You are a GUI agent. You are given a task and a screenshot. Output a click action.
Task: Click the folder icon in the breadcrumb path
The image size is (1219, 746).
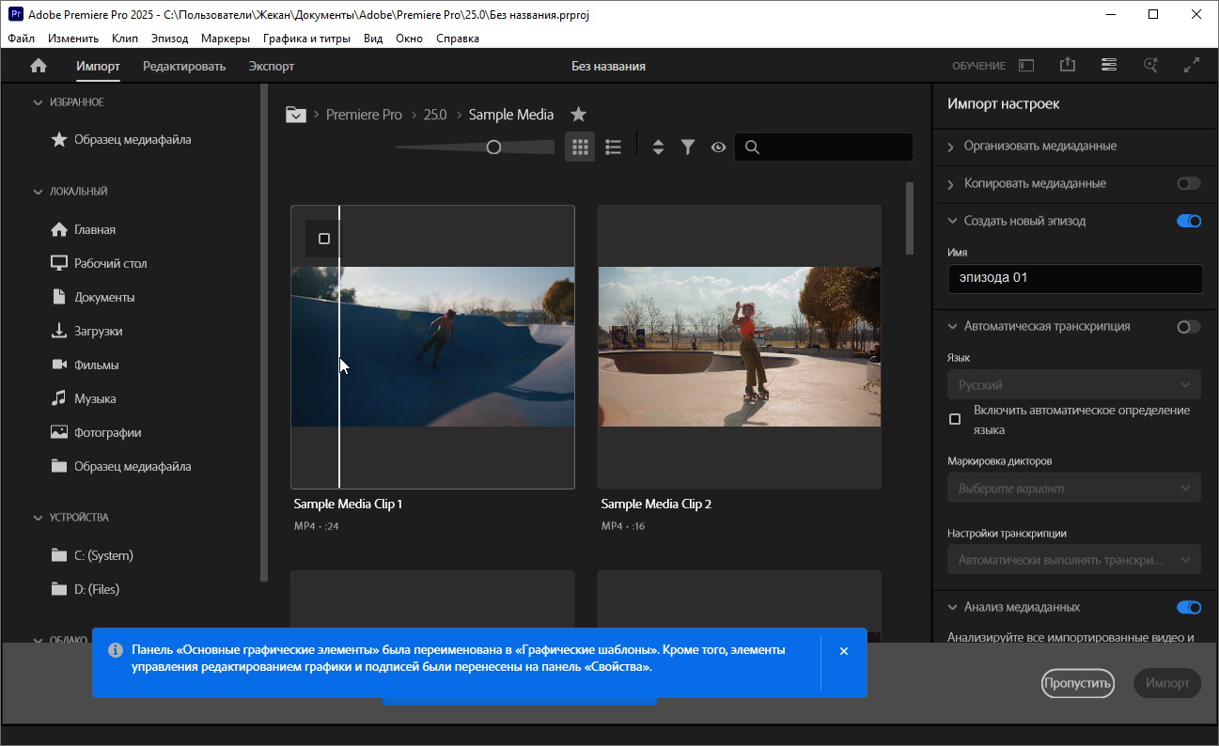pos(296,115)
